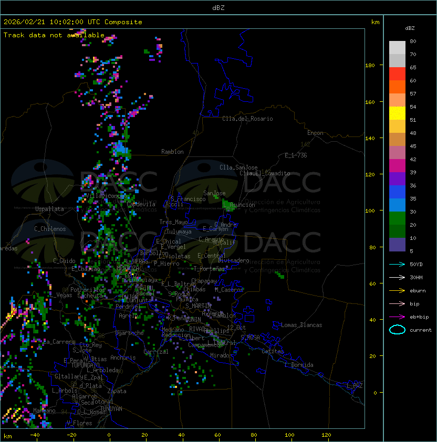Click the 'current' legend label
This screenshot has height=442, width=437.
(x=421, y=330)
